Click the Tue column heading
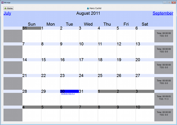The image size is (177, 125). coord(69,24)
